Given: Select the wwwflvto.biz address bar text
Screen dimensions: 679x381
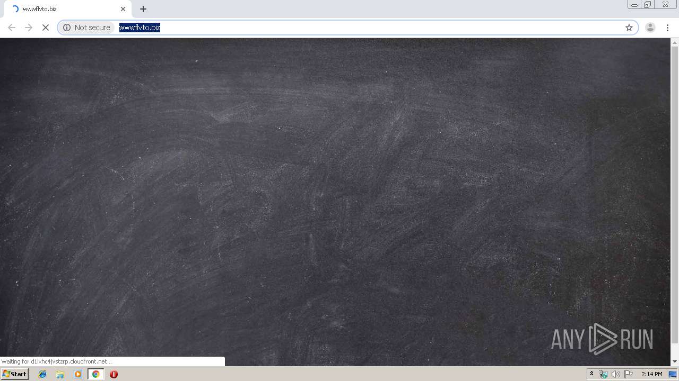Looking at the screenshot, I should pos(140,28).
